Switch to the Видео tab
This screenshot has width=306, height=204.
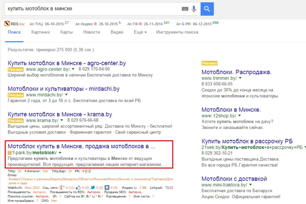117,32
